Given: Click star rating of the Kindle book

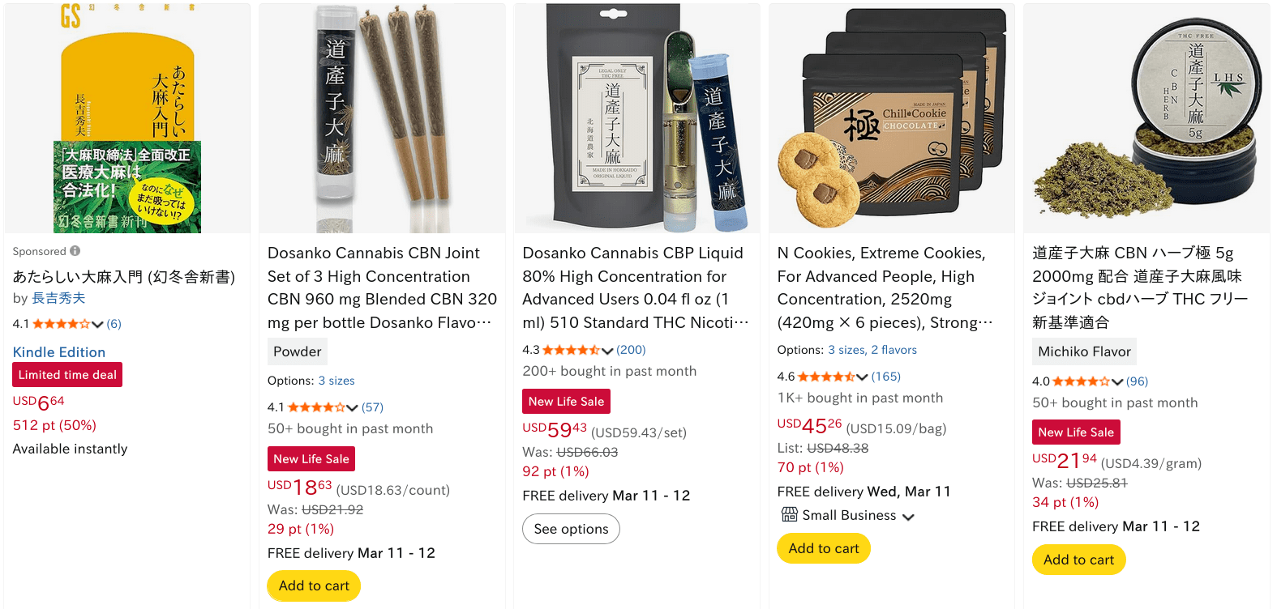Looking at the screenshot, I should coord(61,324).
